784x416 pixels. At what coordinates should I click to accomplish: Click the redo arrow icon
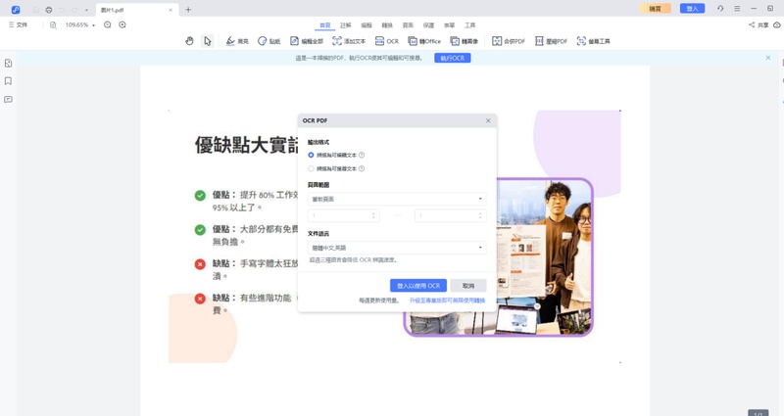pos(74,10)
